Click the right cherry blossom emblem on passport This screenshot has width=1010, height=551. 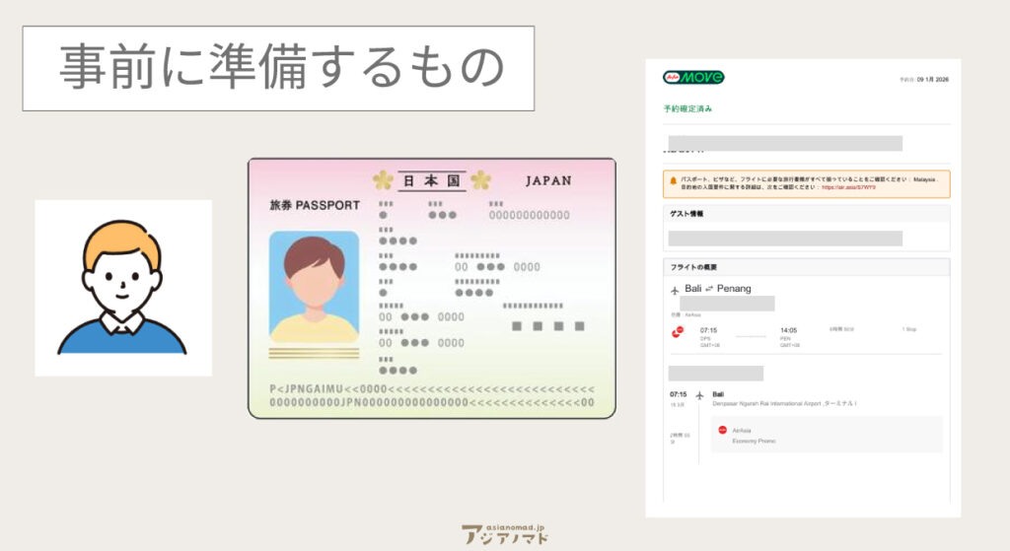tap(480, 180)
